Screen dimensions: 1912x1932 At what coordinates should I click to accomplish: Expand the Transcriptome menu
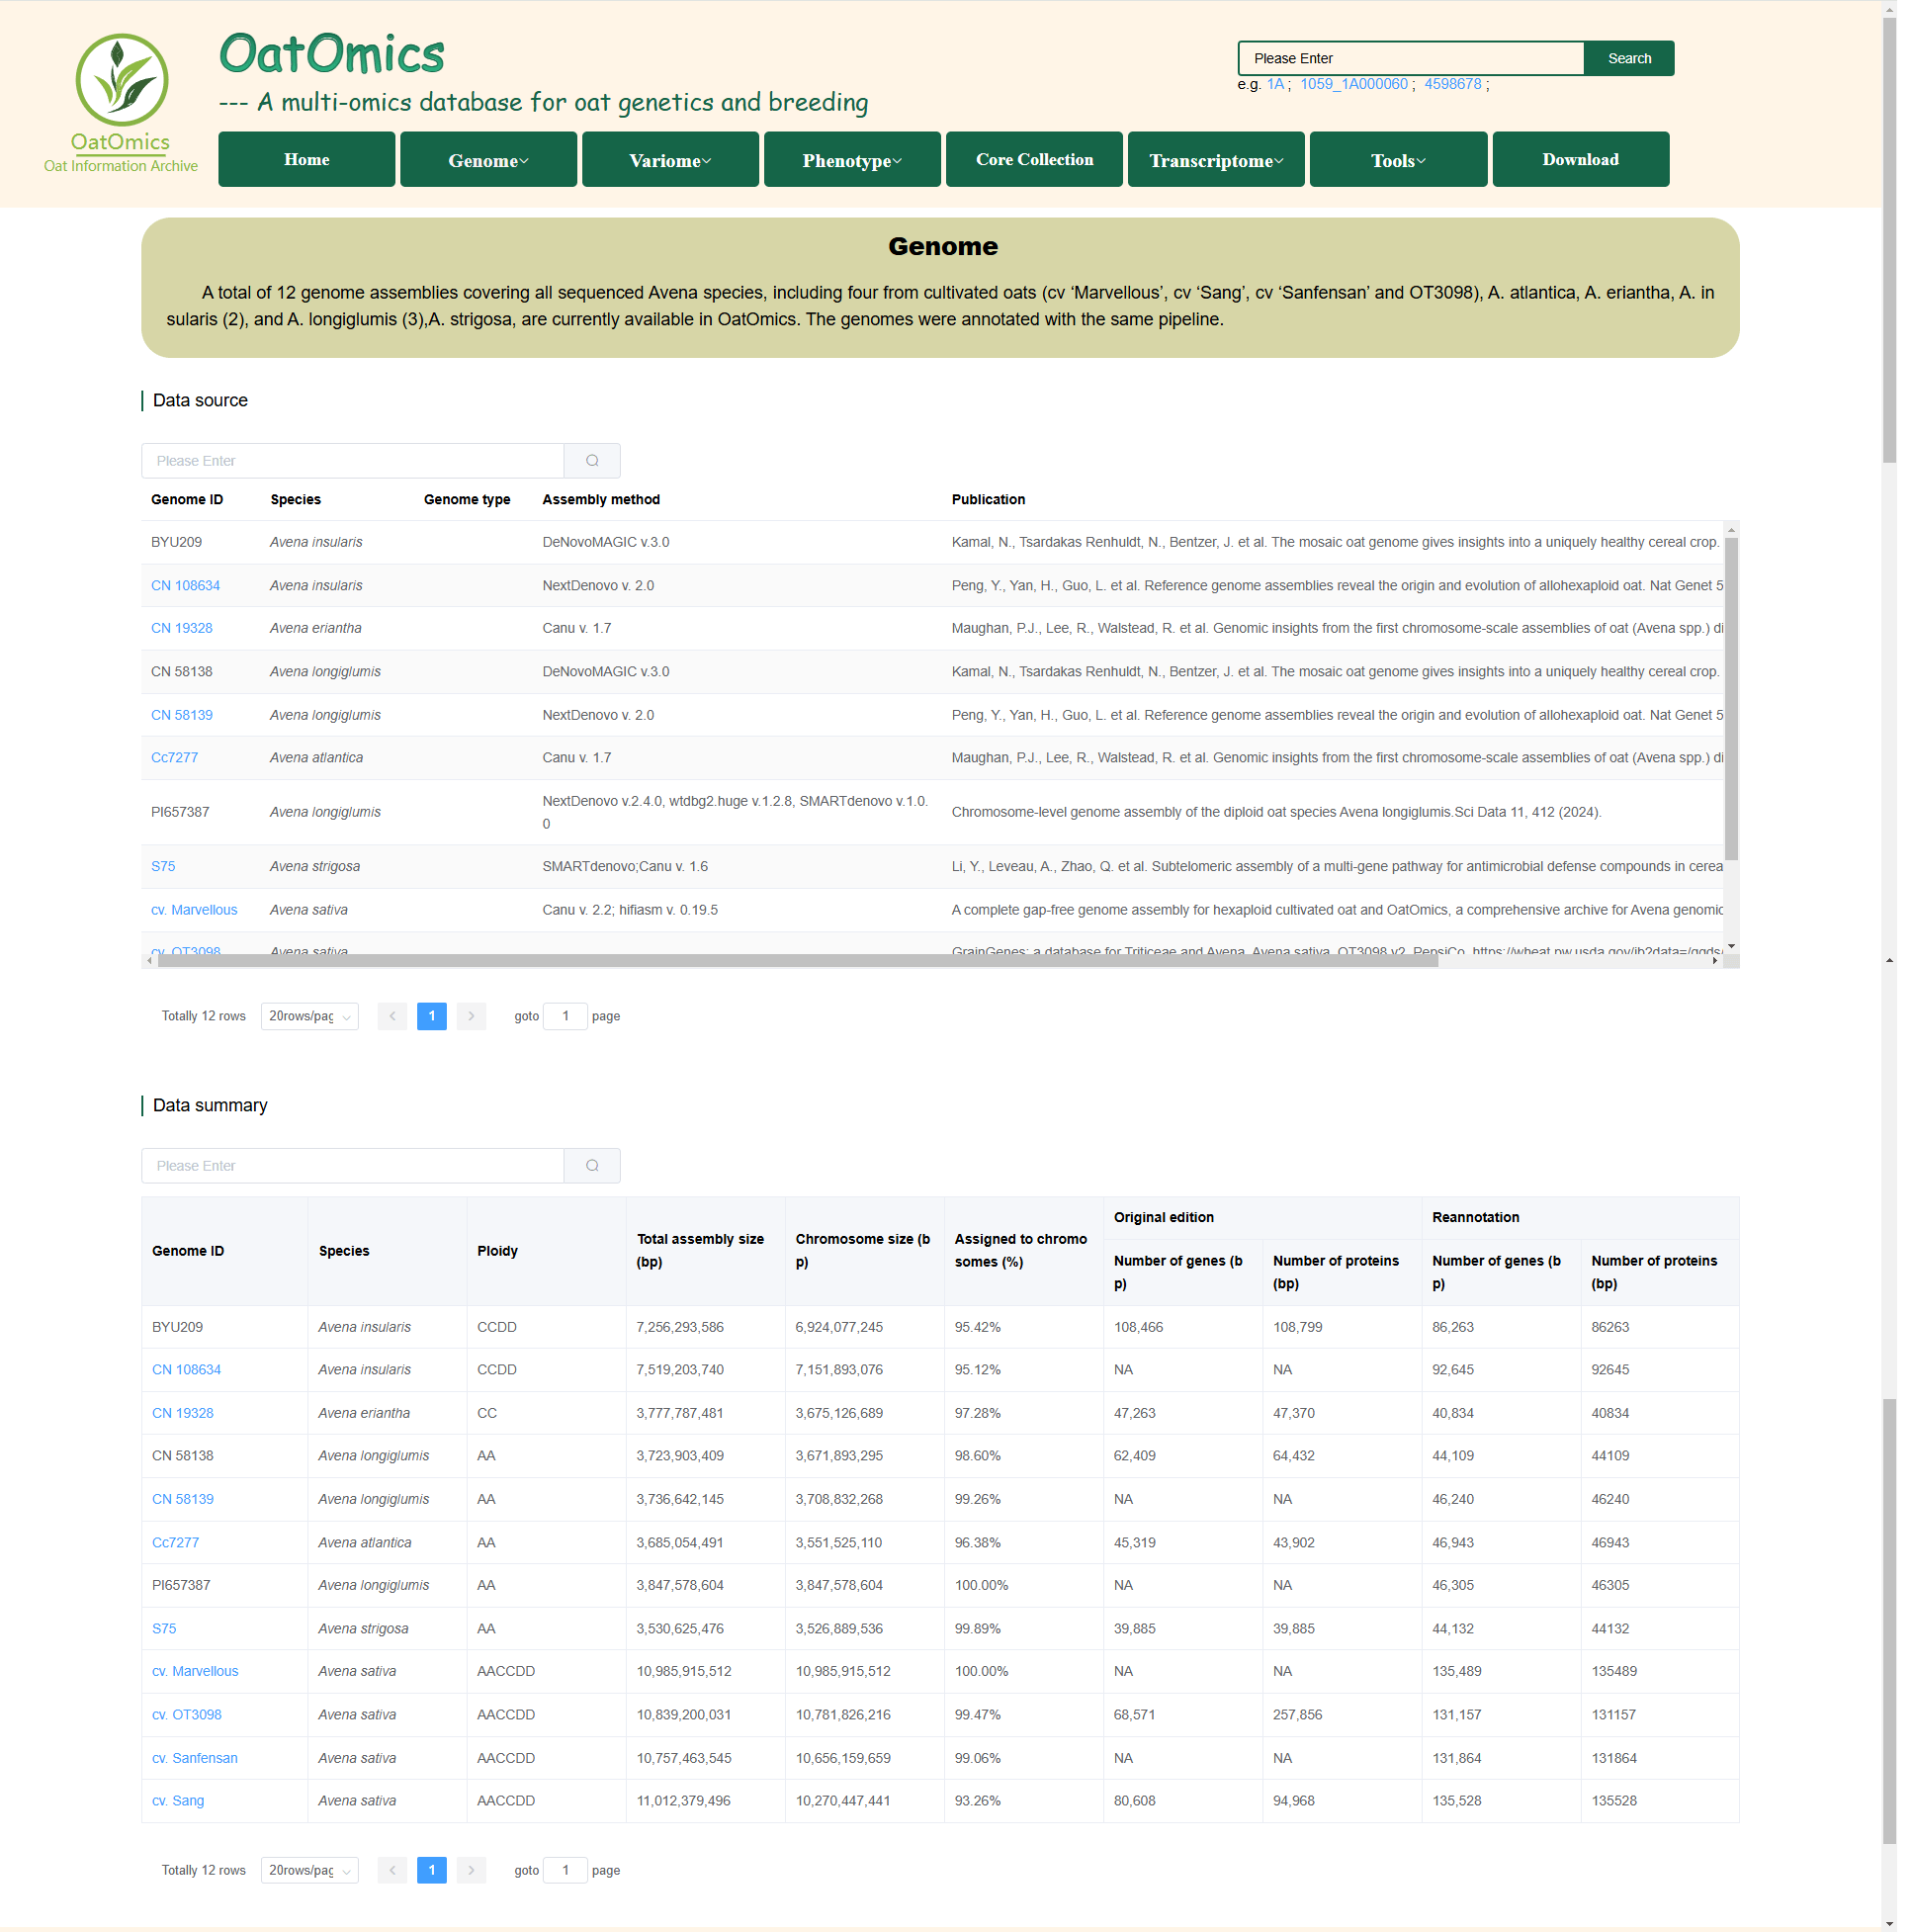click(1216, 160)
